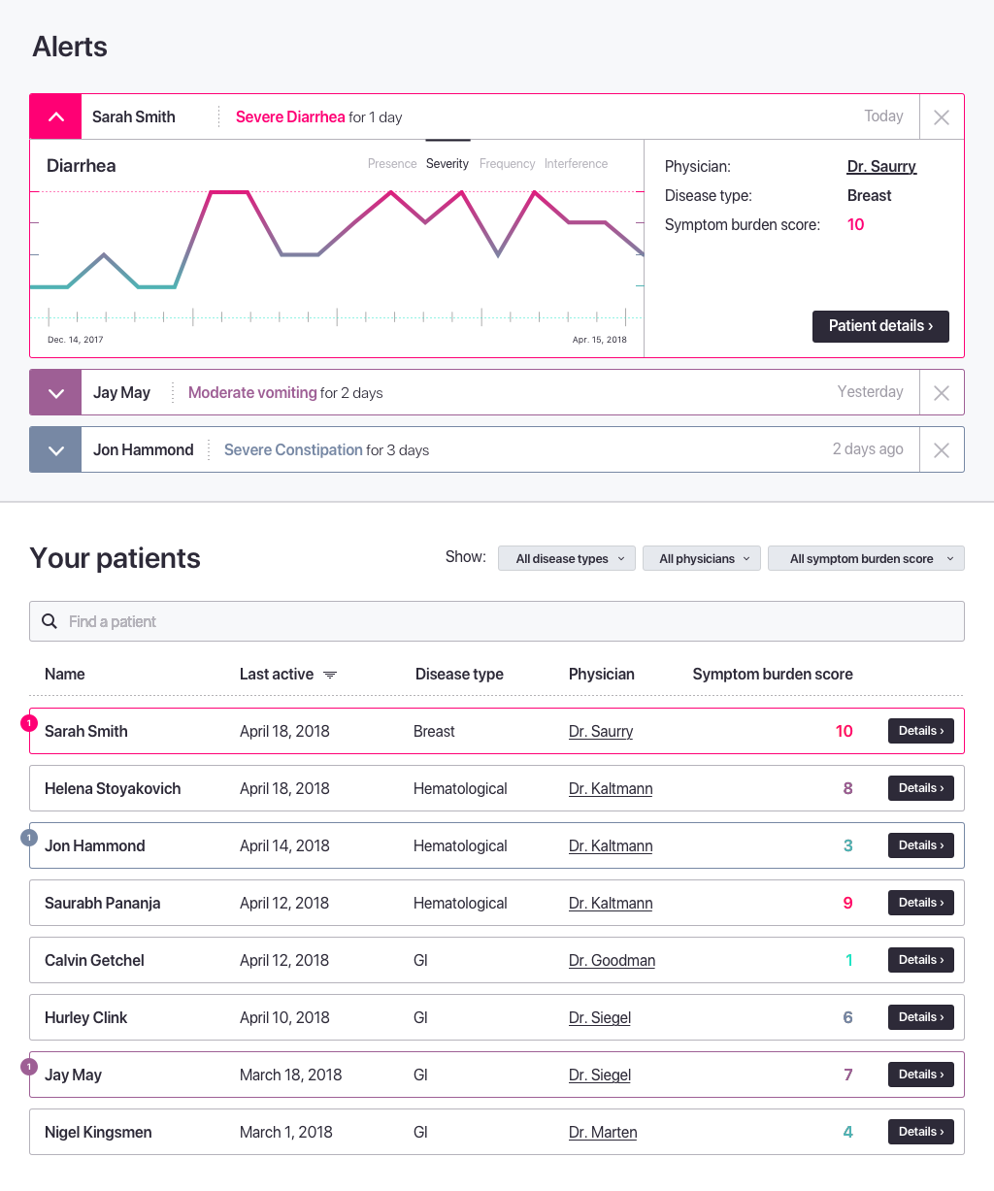Click Jay May's purple alert badge
Viewport: 994px width, 1191px height.
coord(29,1067)
